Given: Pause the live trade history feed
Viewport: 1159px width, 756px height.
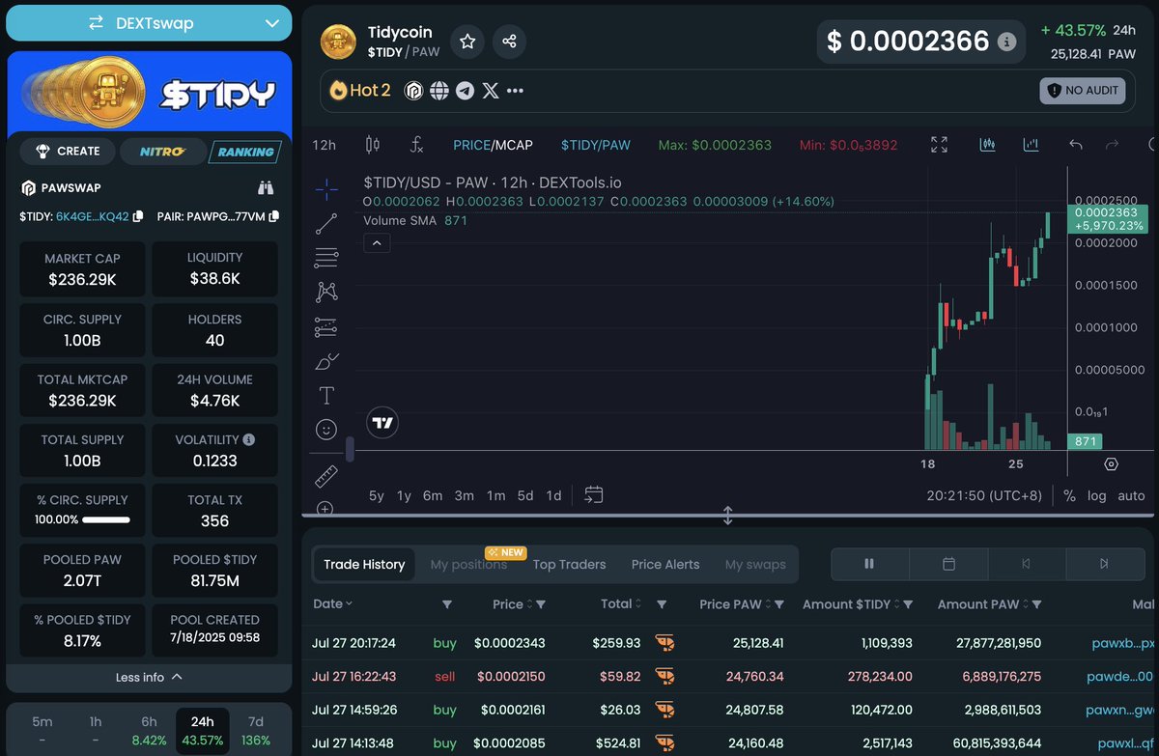Looking at the screenshot, I should [x=869, y=564].
